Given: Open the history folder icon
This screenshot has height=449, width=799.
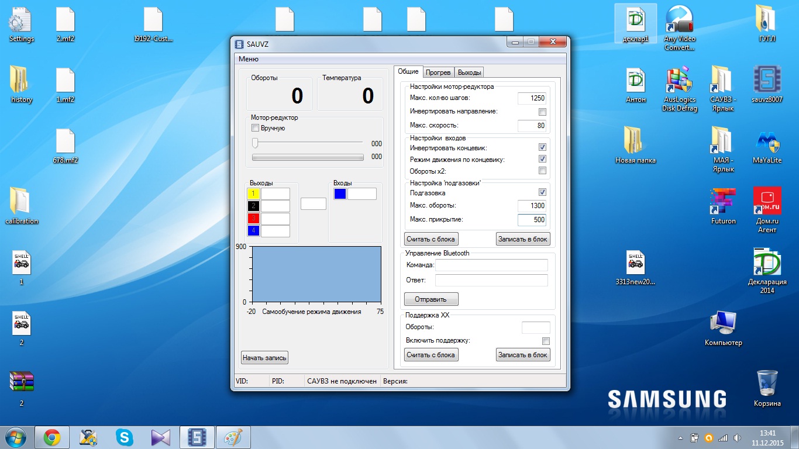Looking at the screenshot, I should [x=22, y=85].
